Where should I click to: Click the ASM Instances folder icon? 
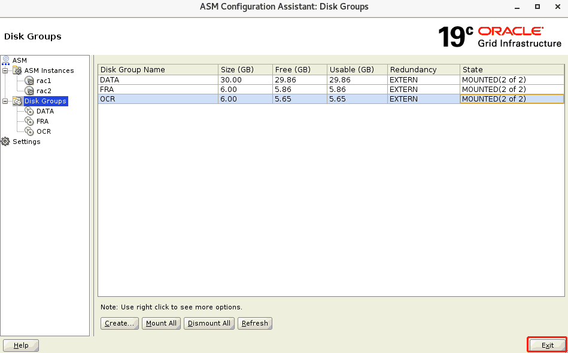[x=17, y=70]
